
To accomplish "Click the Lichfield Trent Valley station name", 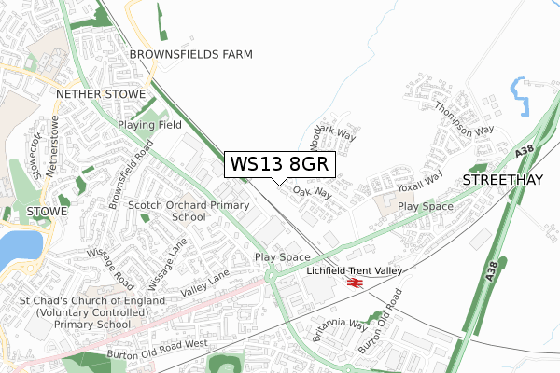I will coord(355,271).
